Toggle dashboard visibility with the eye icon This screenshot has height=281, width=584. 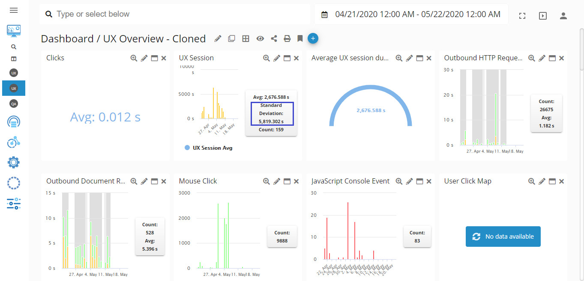(260, 39)
